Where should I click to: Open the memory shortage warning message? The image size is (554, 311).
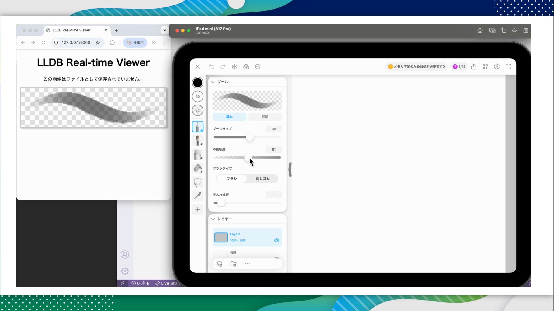pos(417,67)
